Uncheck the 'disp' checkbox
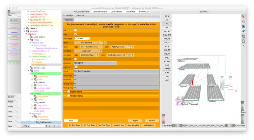254x140 pixels. tap(76, 34)
